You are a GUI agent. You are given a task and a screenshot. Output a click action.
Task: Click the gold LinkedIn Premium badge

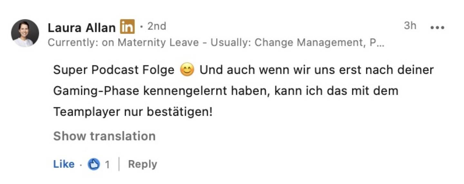click(x=127, y=27)
